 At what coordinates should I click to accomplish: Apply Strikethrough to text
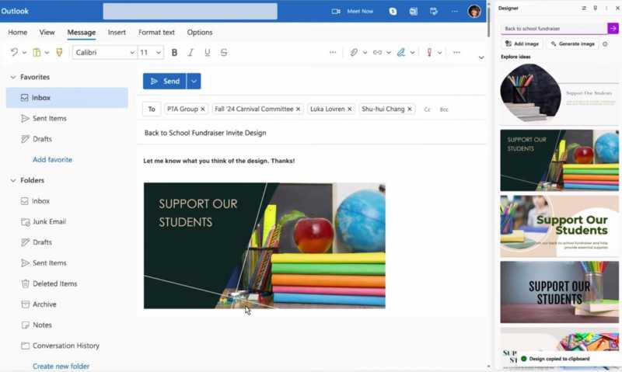click(224, 52)
